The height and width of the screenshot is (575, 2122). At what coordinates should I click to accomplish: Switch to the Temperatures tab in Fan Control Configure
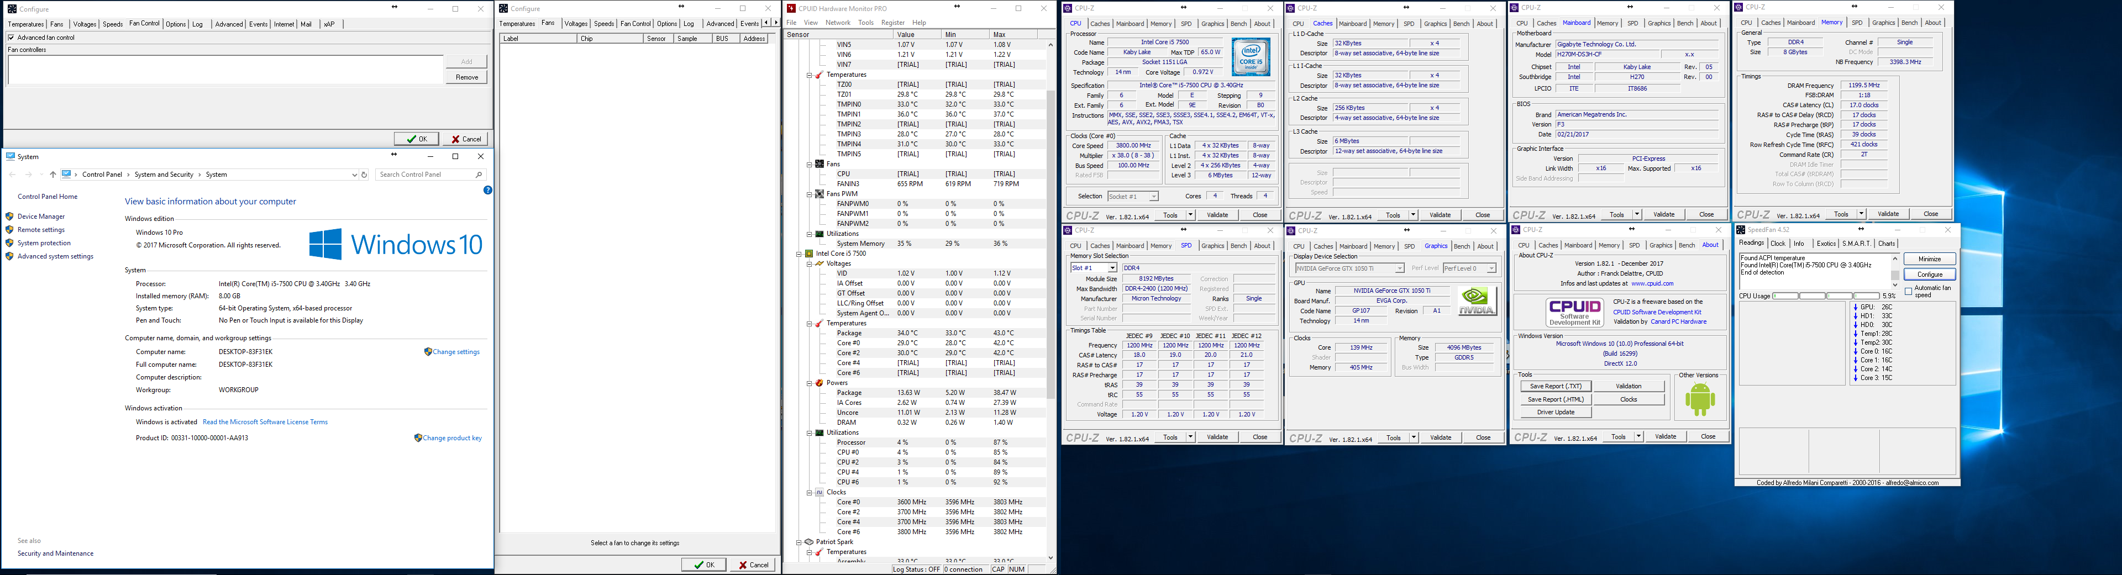(25, 24)
